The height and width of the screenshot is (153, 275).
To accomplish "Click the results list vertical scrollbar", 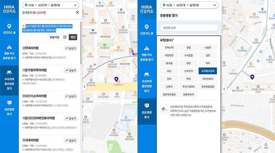I will coord(81,43).
